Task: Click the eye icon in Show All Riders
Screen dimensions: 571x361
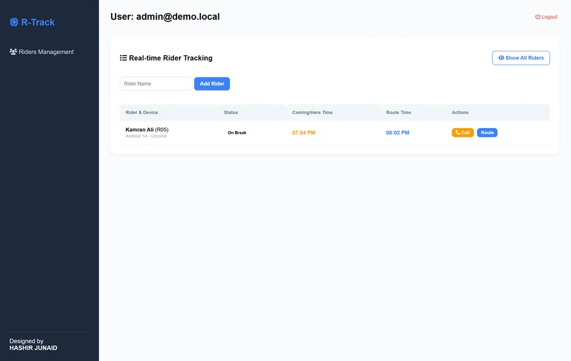Action: pyautogui.click(x=501, y=58)
